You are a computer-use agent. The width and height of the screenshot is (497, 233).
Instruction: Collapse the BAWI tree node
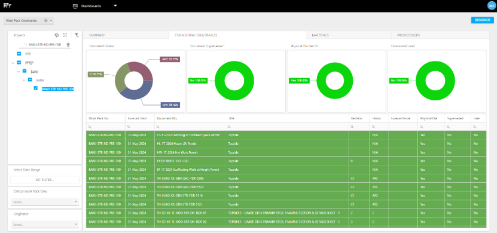coord(24,80)
